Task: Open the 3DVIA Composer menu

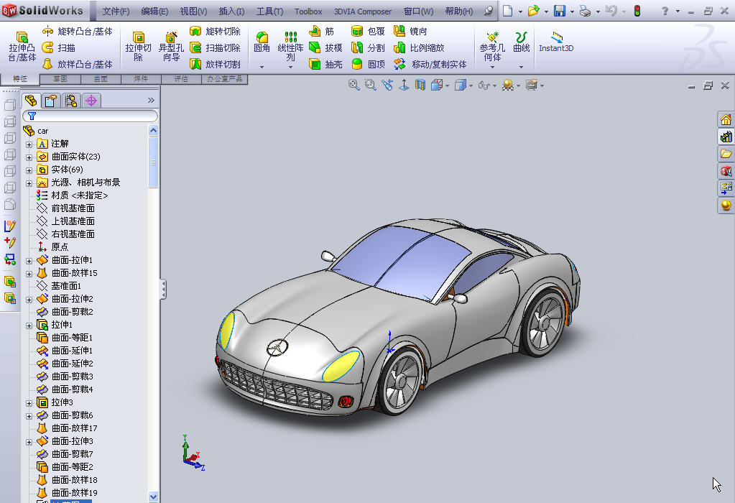Action: [363, 11]
